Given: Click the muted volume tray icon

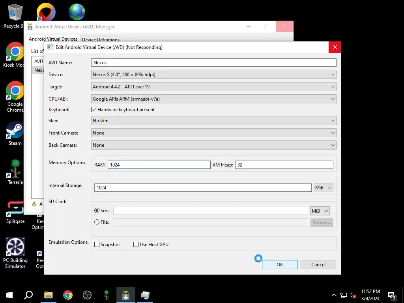Looking at the screenshot, I should point(353,295).
